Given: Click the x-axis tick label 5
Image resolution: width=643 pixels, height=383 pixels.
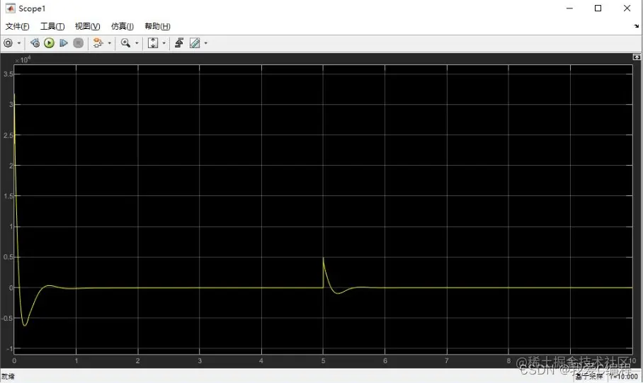Looking at the screenshot, I should click(323, 361).
